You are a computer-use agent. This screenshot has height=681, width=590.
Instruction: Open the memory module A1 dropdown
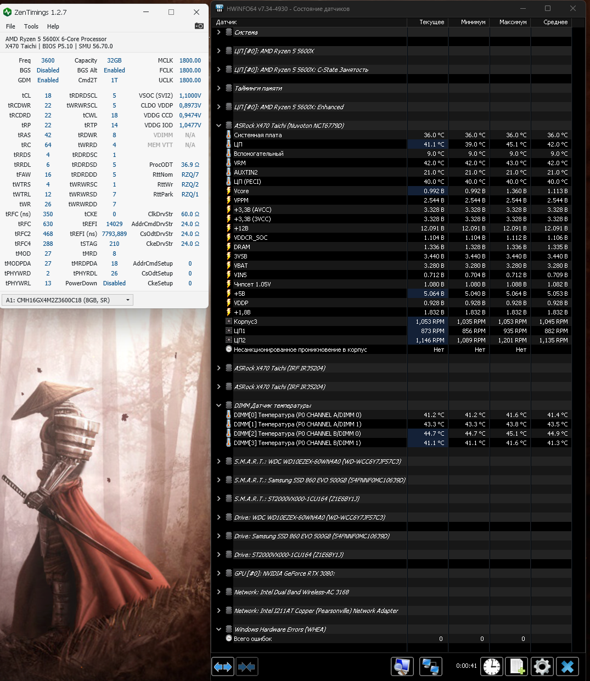tap(68, 300)
